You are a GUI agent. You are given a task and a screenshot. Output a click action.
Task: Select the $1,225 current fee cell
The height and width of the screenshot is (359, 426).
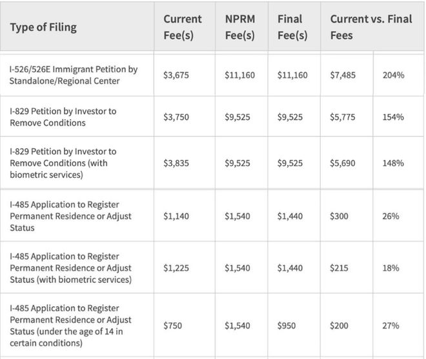(176, 268)
